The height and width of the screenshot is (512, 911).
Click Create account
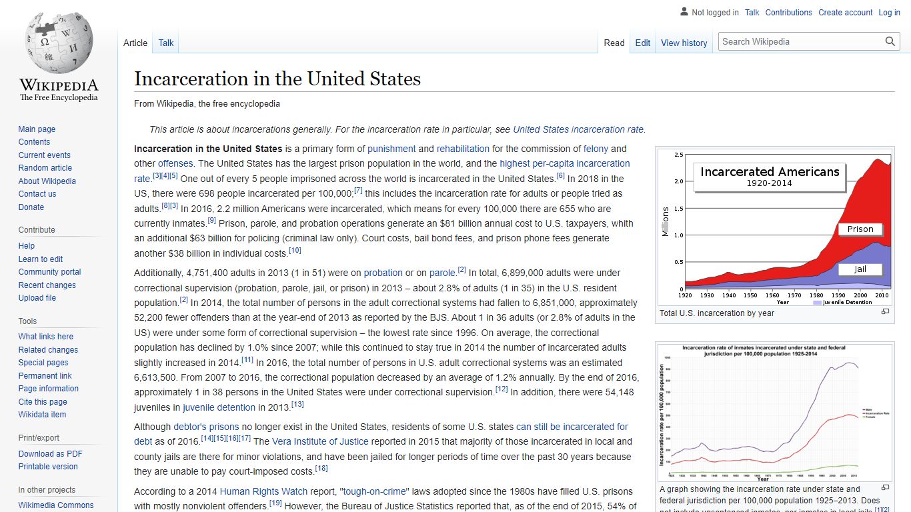click(x=846, y=13)
